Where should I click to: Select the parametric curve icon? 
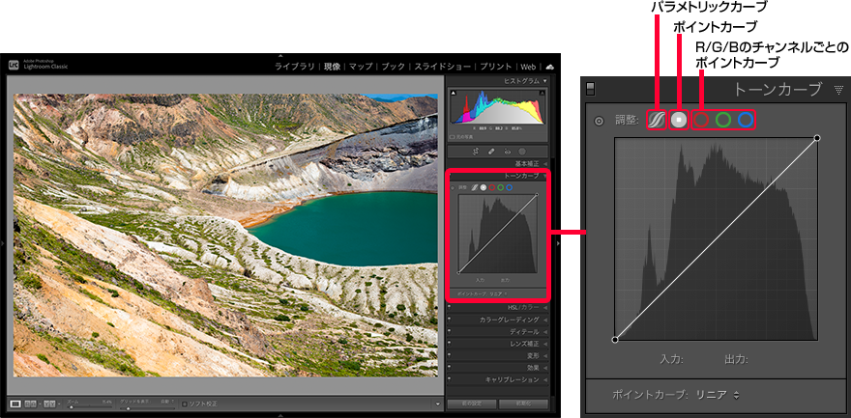[657, 120]
